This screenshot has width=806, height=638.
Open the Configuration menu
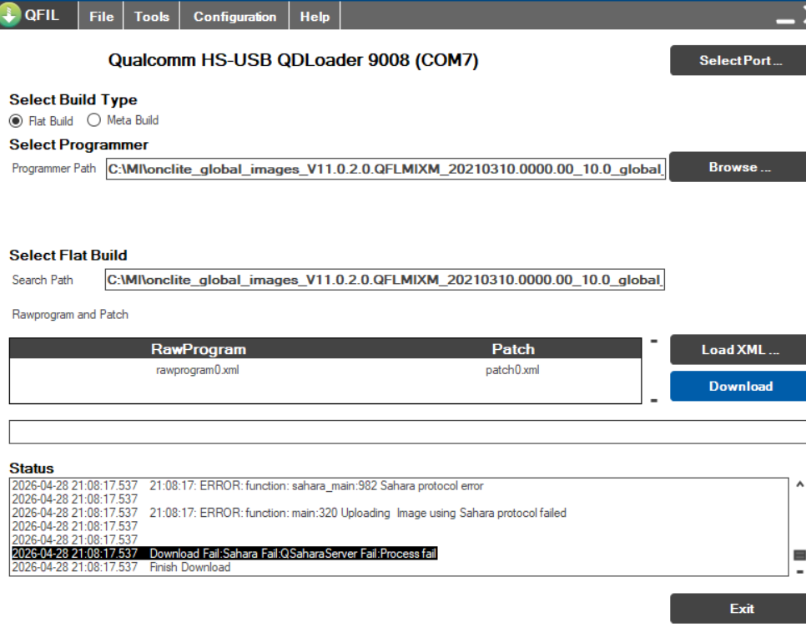coord(234,16)
